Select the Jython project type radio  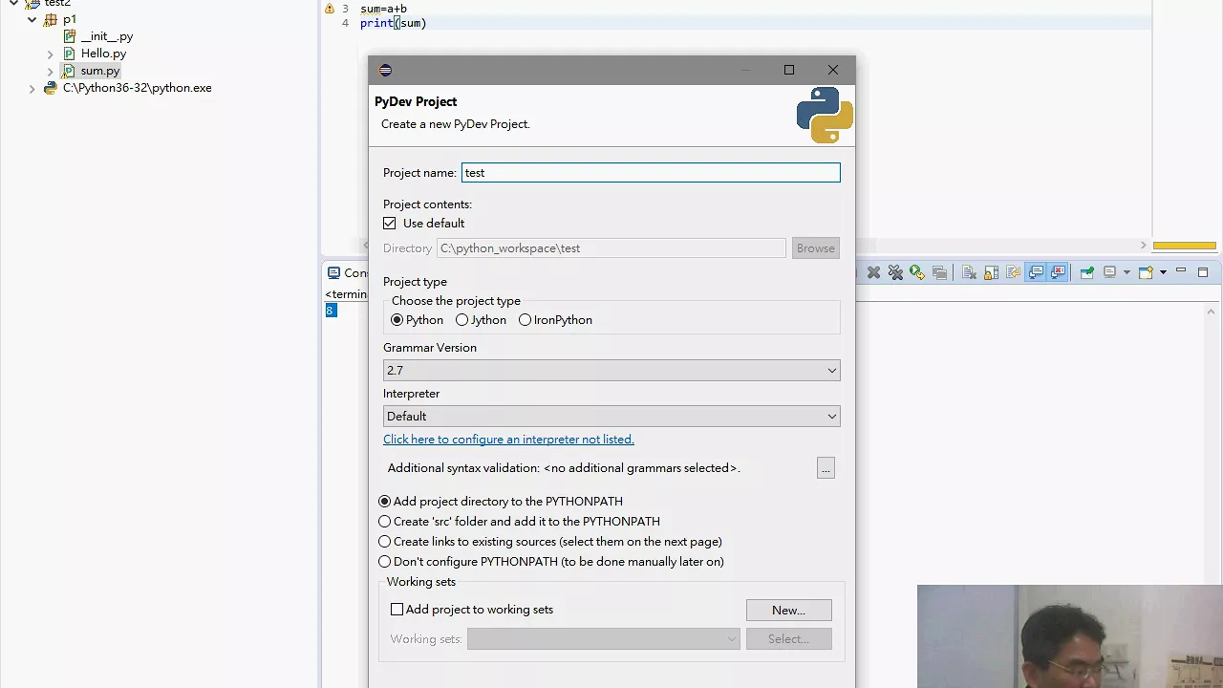click(461, 320)
